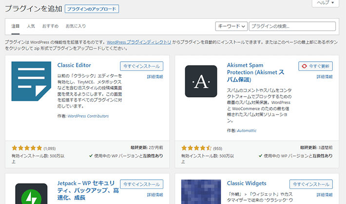Image resolution: width=346 pixels, height=204 pixels.
Task: Click Akismet's 最終更新: 3週間前 text
Action: (316, 148)
